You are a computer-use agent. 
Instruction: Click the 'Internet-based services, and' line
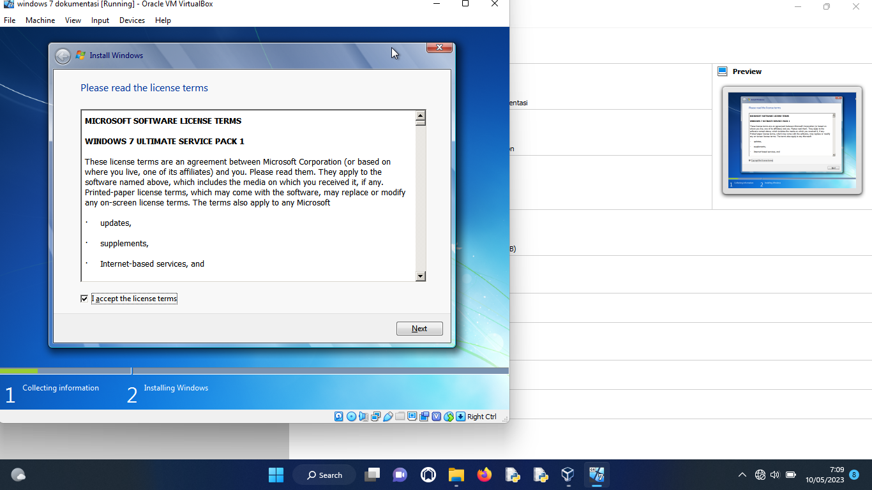[x=152, y=264]
